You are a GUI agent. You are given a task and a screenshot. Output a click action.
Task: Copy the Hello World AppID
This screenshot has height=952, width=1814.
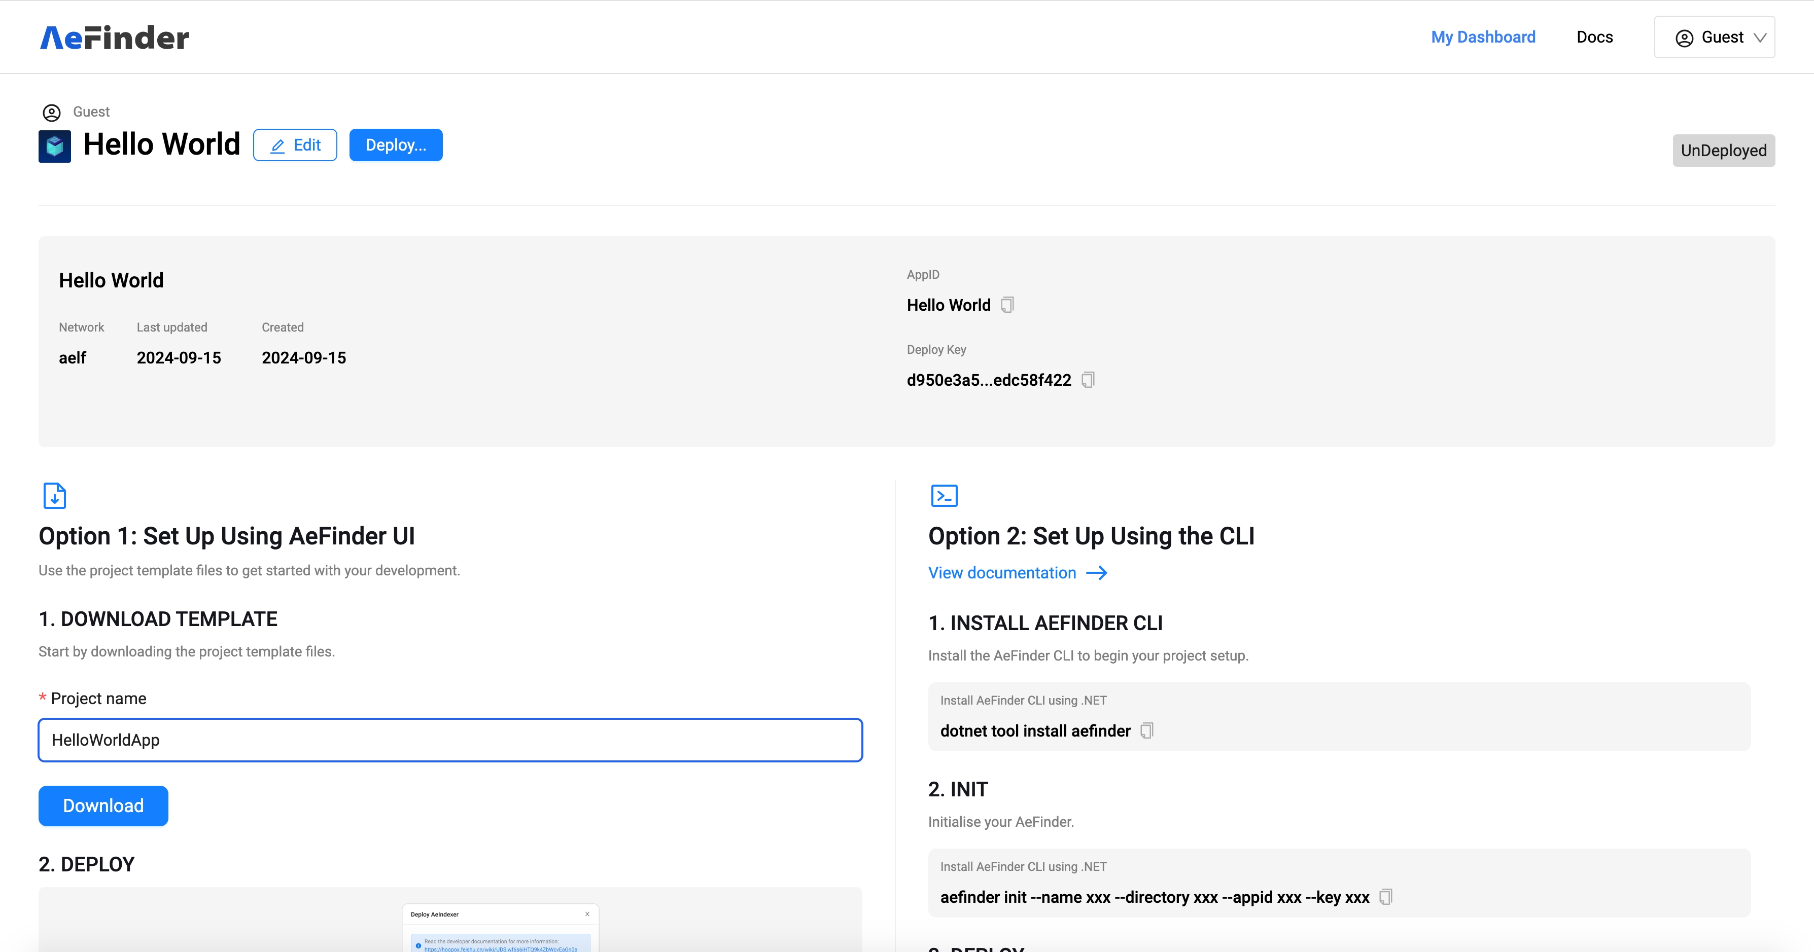pyautogui.click(x=1008, y=305)
